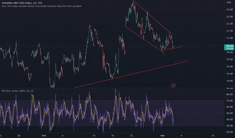
Task: Click the 26 date label on time axis
Action: [x=19, y=135]
